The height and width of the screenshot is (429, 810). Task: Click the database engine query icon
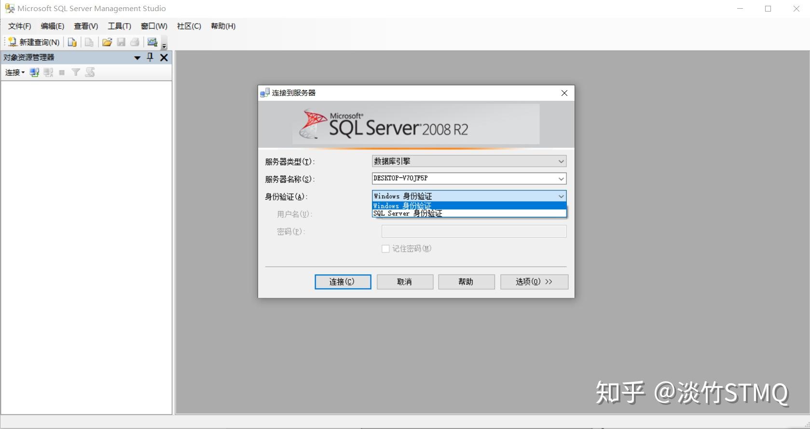[x=72, y=42]
